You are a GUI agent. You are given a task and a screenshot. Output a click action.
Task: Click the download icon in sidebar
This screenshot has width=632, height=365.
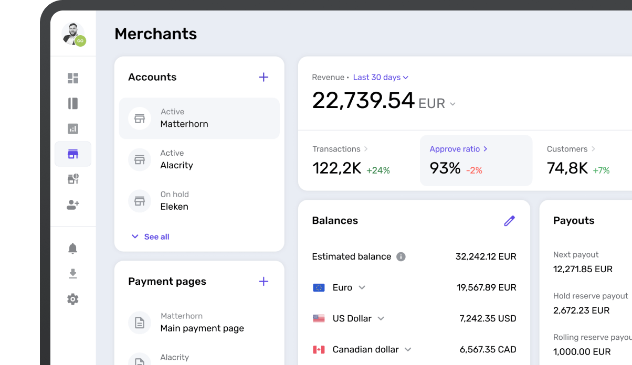(x=73, y=274)
